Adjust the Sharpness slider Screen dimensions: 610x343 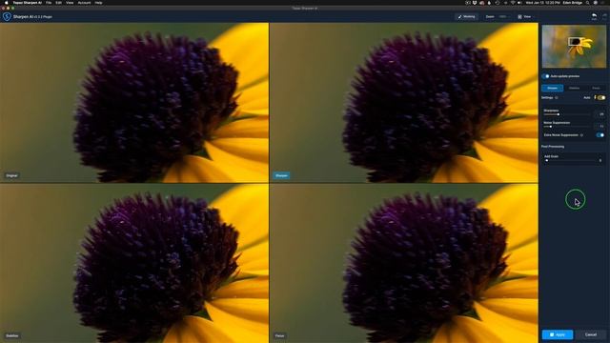point(567,114)
